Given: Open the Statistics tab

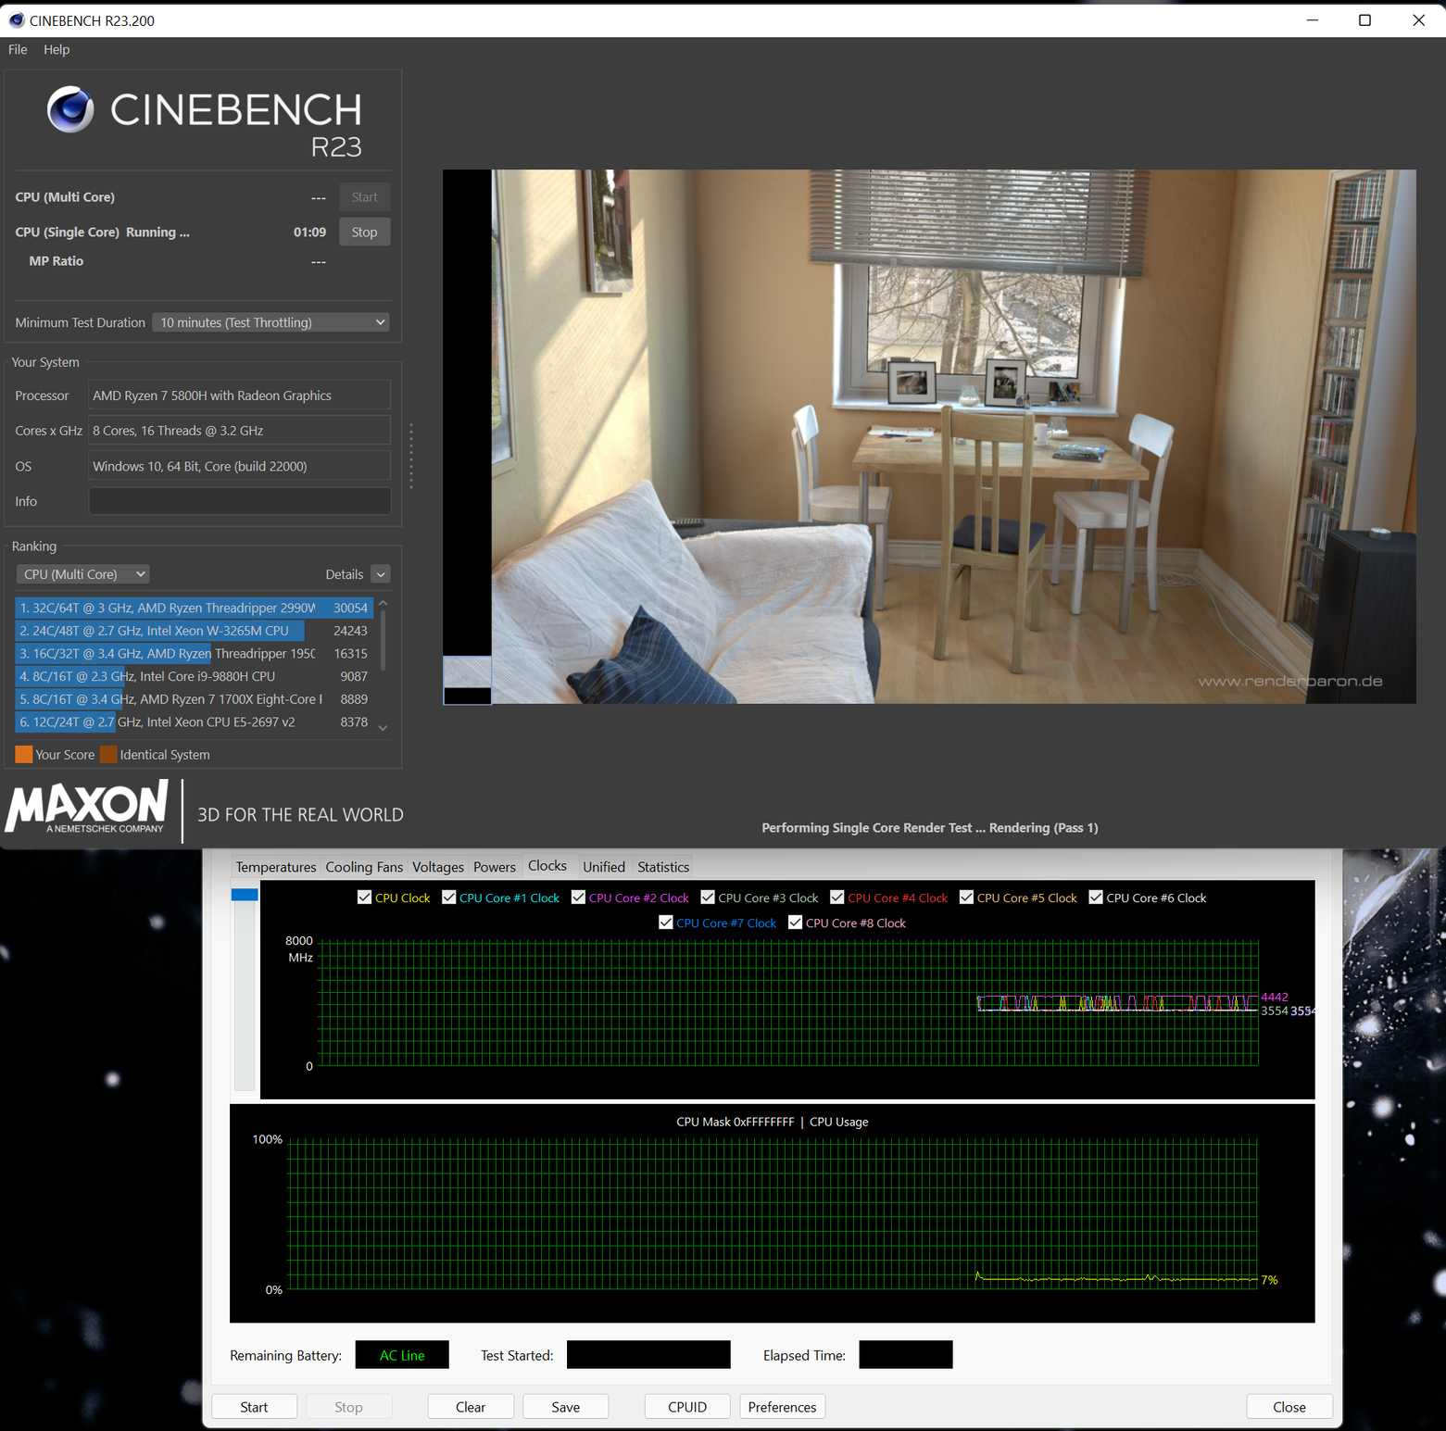Looking at the screenshot, I should click(x=663, y=867).
